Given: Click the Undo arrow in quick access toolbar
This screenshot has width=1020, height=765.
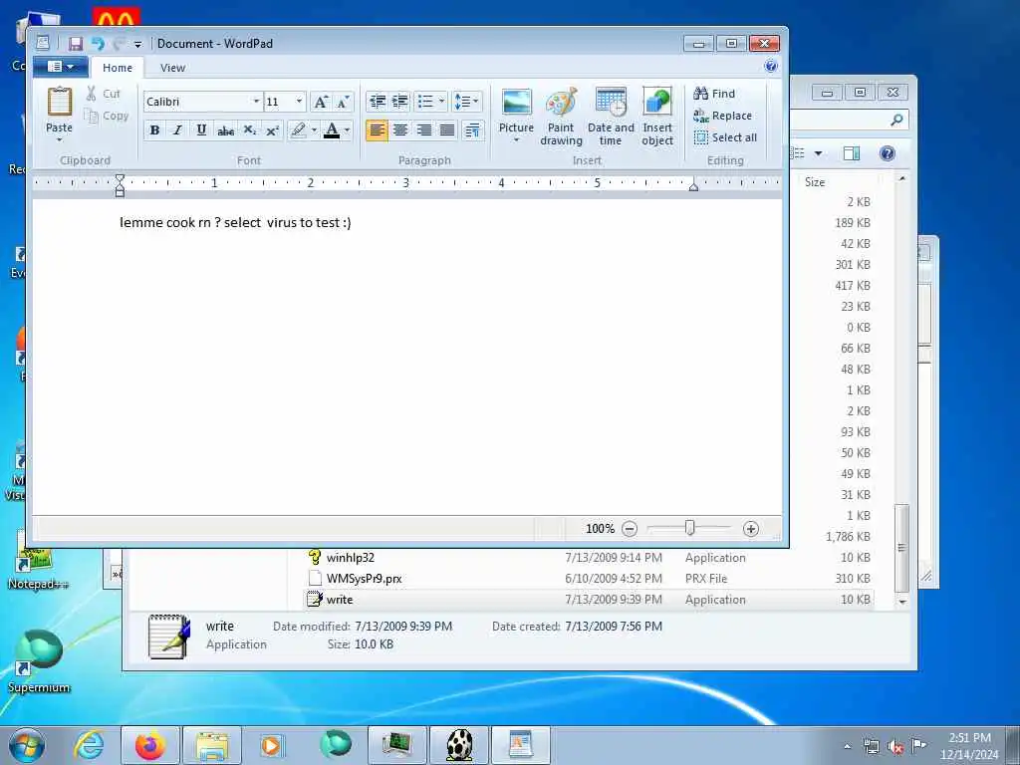Looking at the screenshot, I should click(x=98, y=44).
